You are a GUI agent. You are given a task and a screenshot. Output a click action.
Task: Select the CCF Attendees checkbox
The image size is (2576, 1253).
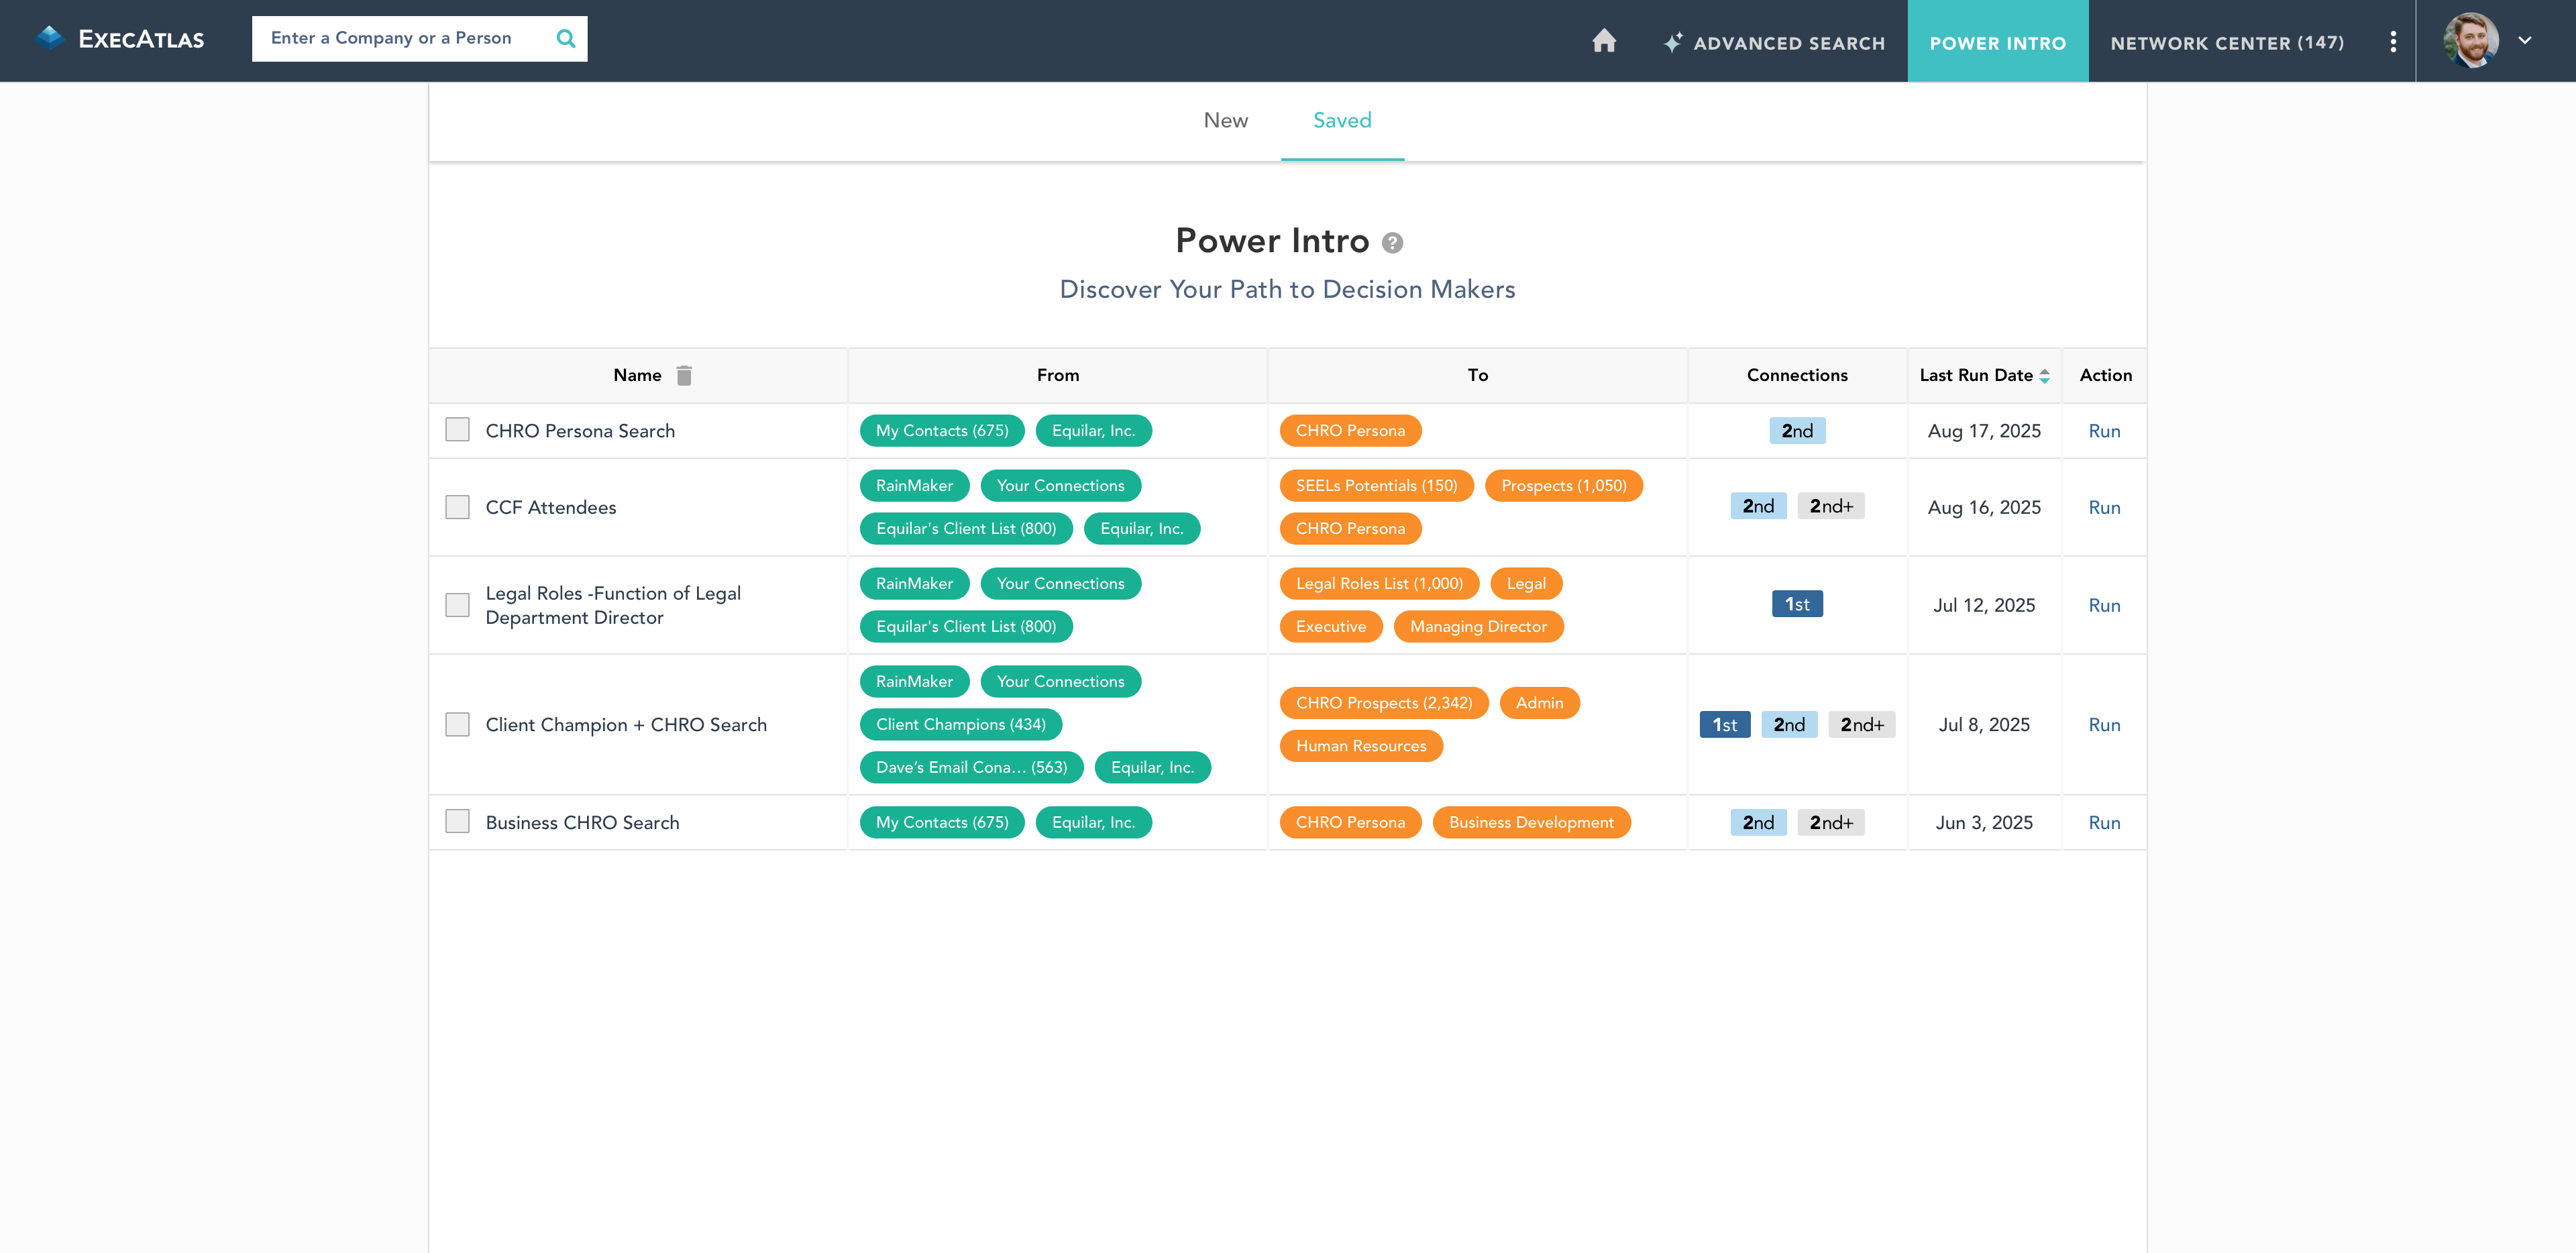[457, 507]
